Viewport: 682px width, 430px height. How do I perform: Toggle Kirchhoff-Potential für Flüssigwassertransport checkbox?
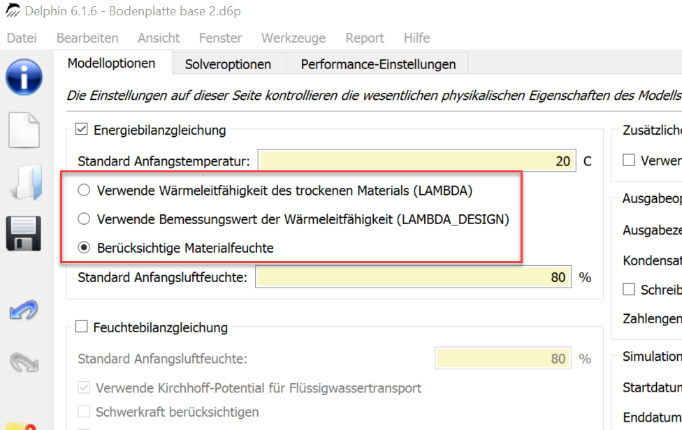tap(84, 387)
